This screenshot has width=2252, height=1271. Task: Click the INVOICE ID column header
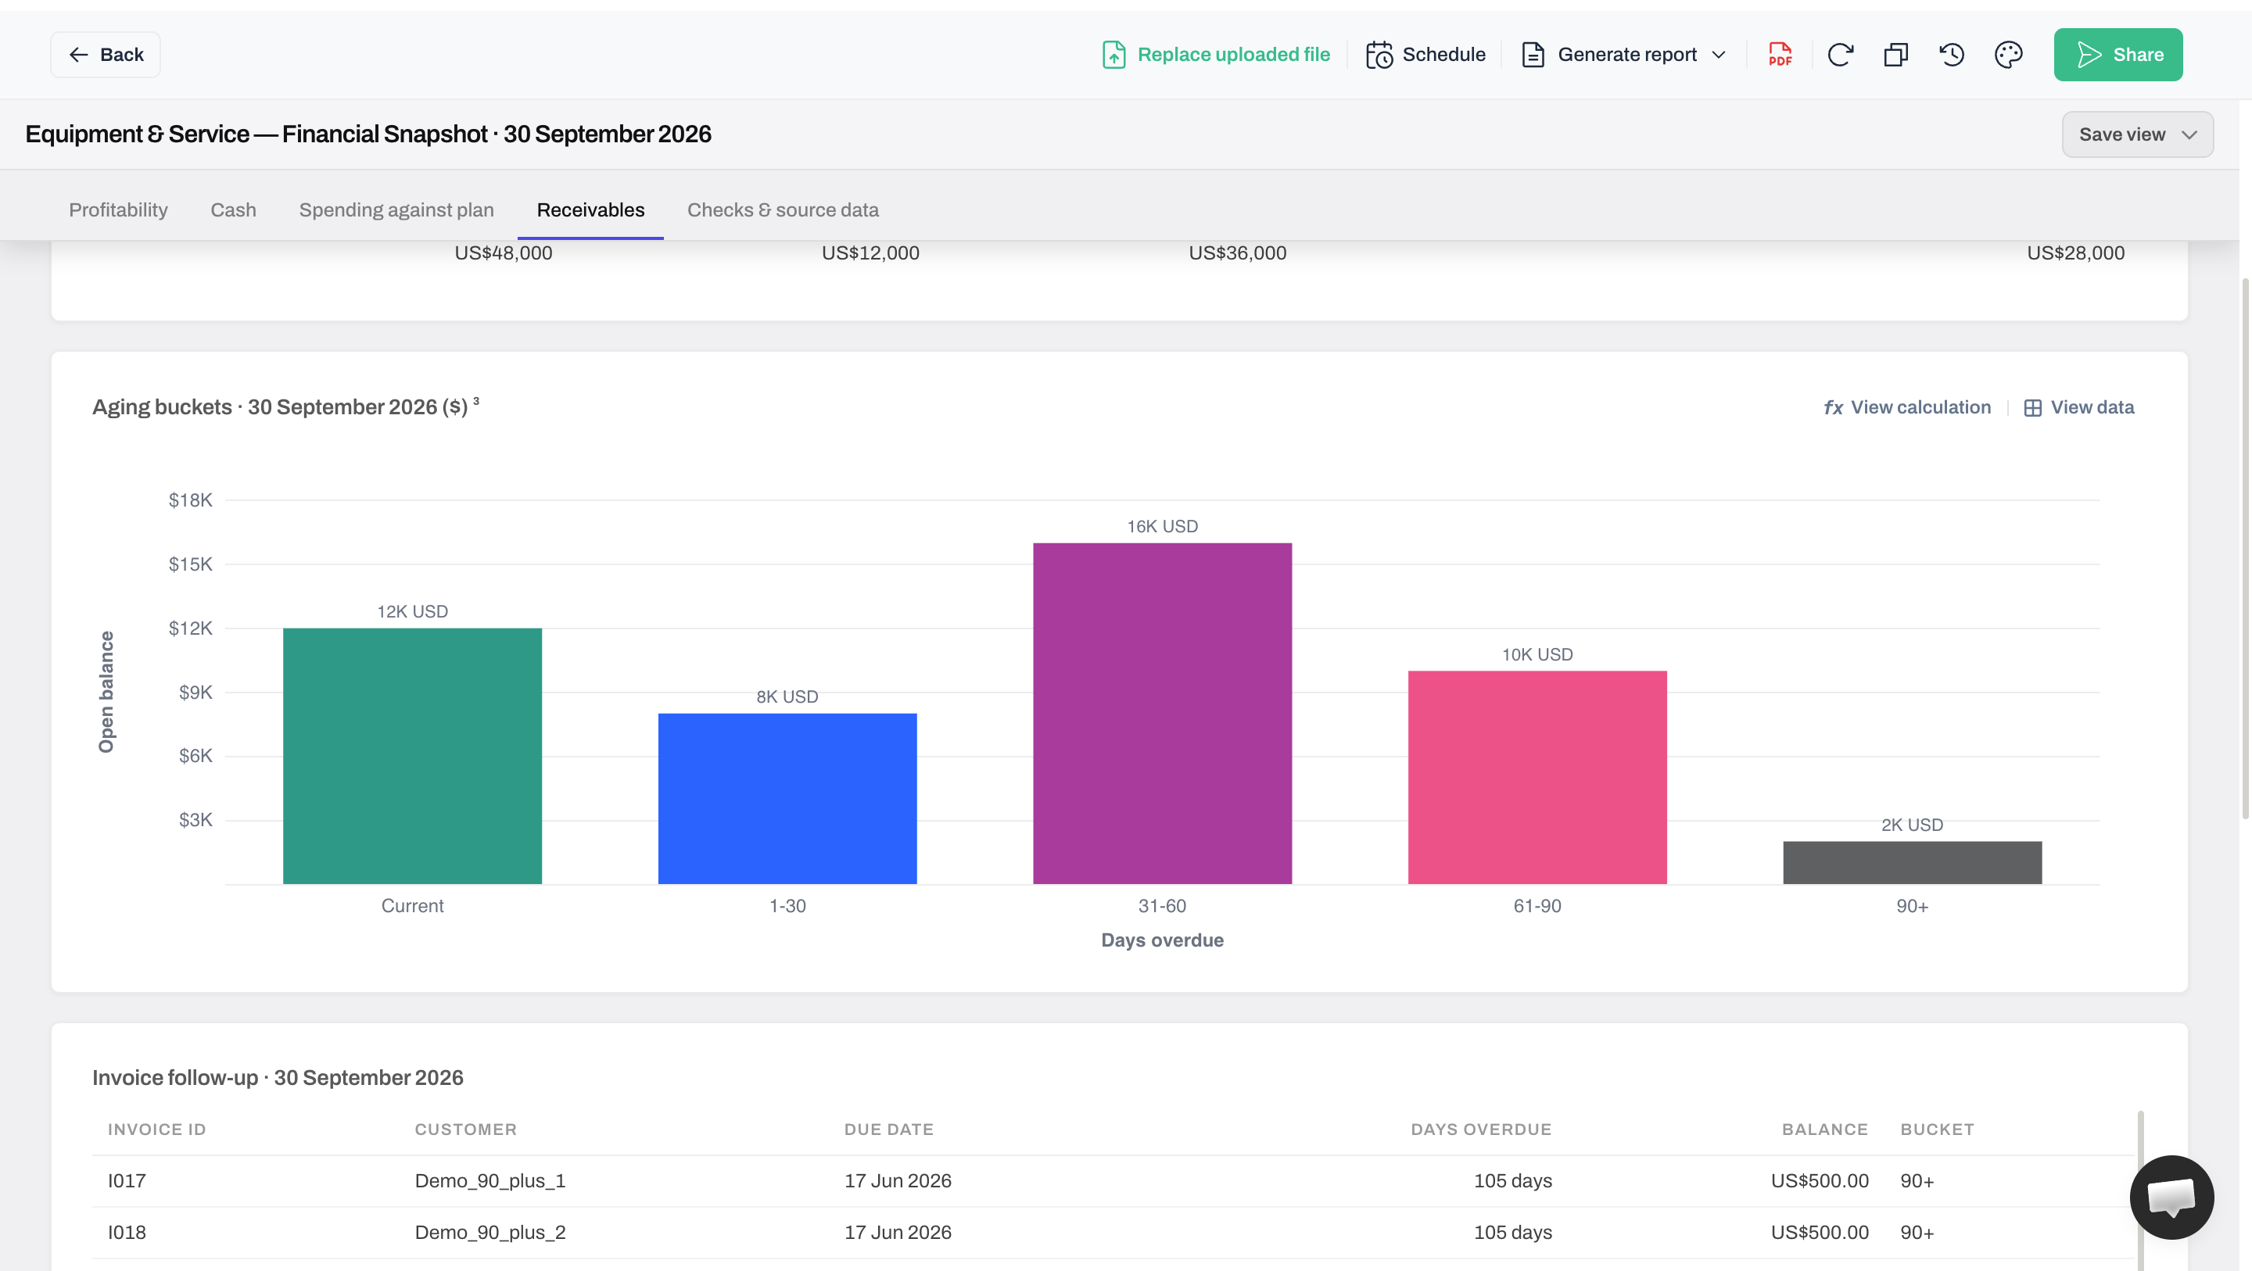pos(156,1130)
